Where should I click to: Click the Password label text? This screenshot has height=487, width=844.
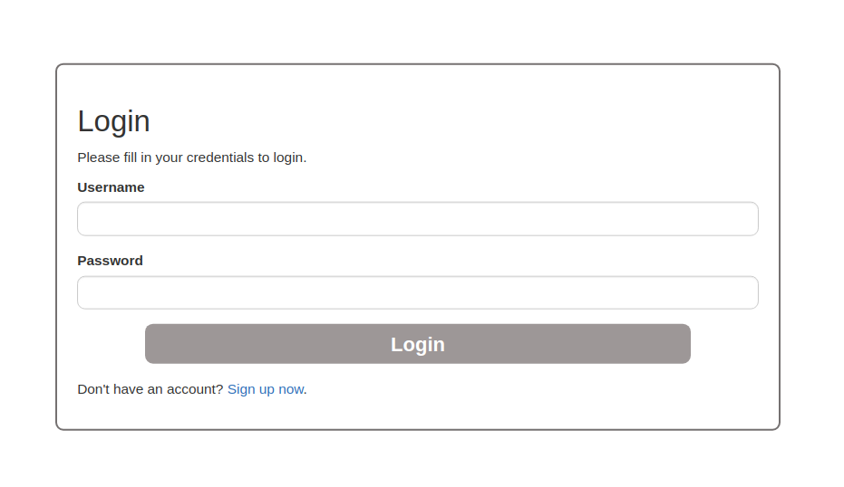[111, 261]
